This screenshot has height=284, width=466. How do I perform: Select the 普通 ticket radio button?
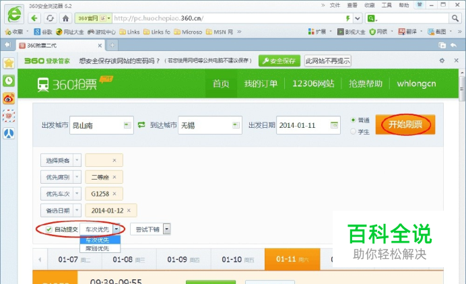click(x=353, y=120)
